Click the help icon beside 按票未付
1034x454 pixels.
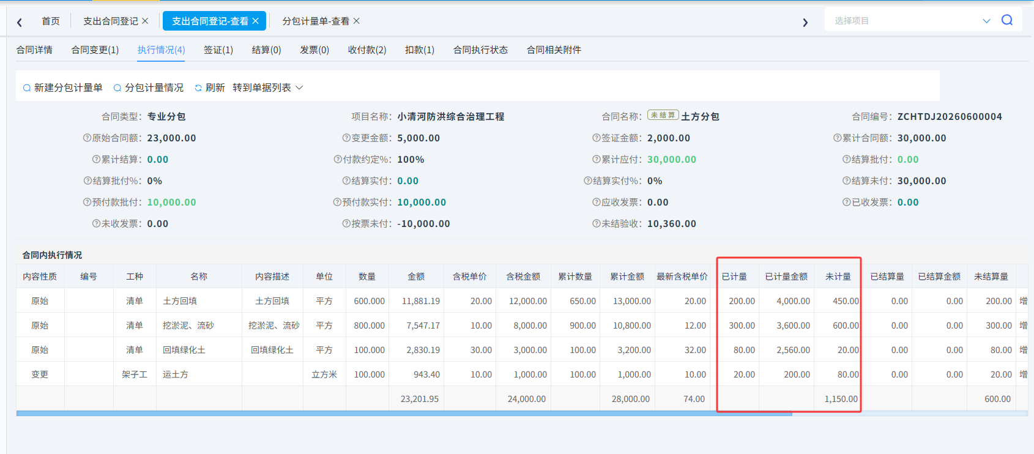click(x=347, y=224)
